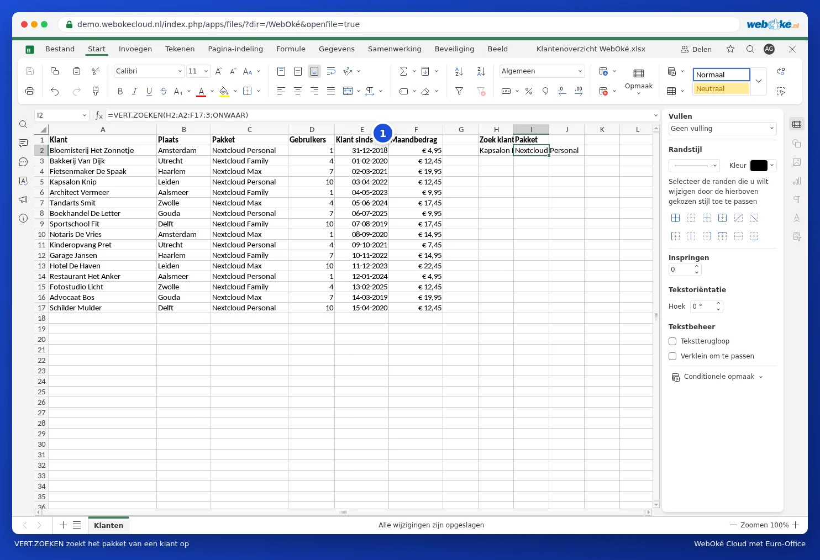Wrap text using the toolbar icon
Viewport: 820px width, 560px height.
(331, 71)
